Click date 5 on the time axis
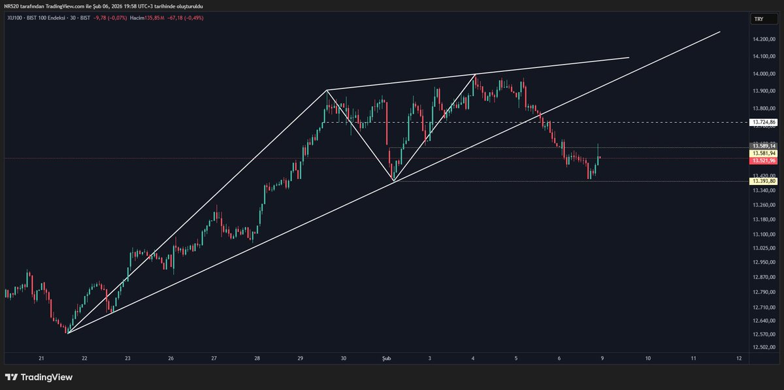Viewport: 784px width, 390px height. (x=516, y=359)
